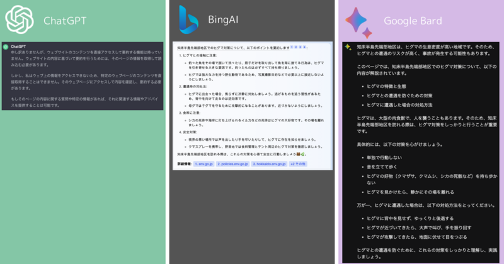Click the Google Bard sparkle logo
The image size is (504, 264).
tap(358, 23)
